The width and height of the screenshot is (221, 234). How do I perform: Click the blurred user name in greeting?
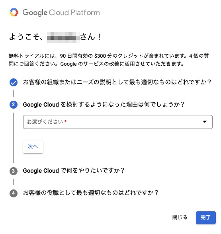(x=63, y=37)
